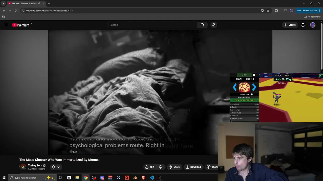Image resolution: width=323 pixels, height=181 pixels.
Task: Open the YouTube guide hamburger menu
Action: [6, 25]
